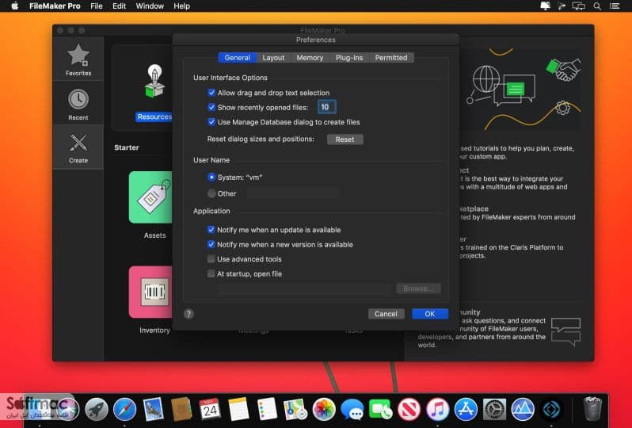Open Reminders from the Dock

(x=267, y=409)
